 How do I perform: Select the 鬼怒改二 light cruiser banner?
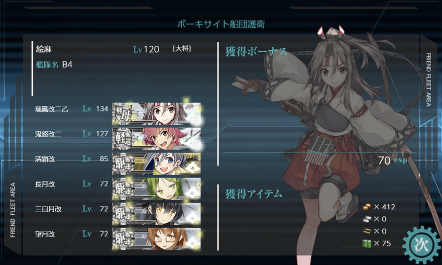(156, 139)
